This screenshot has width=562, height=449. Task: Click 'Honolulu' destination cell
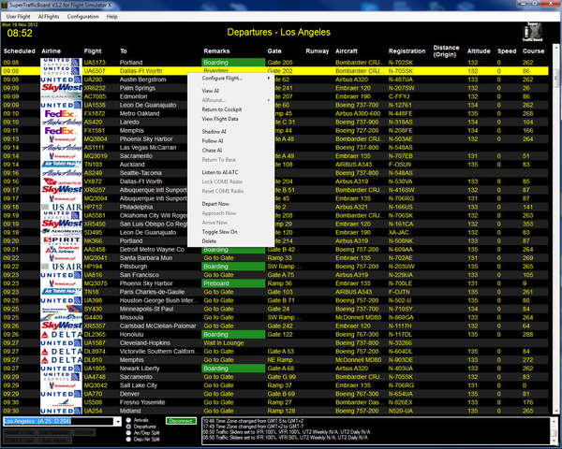[131, 335]
